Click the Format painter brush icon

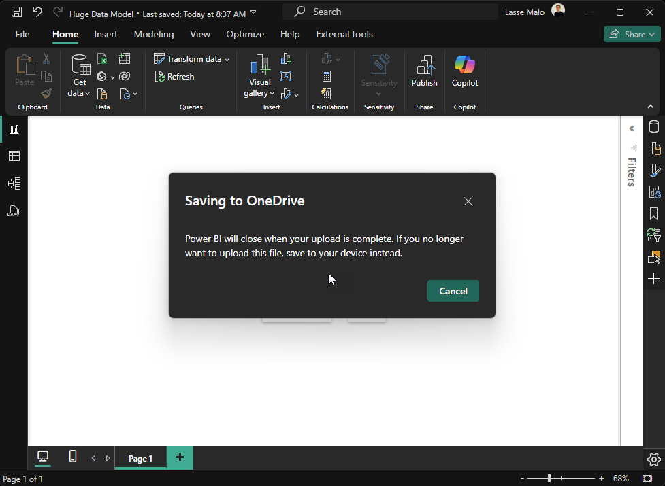click(46, 94)
